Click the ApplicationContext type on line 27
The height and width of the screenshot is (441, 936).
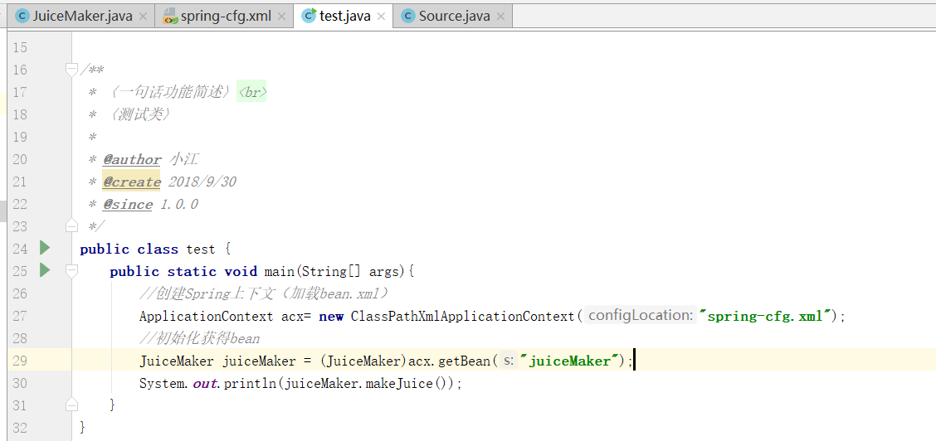pos(207,316)
